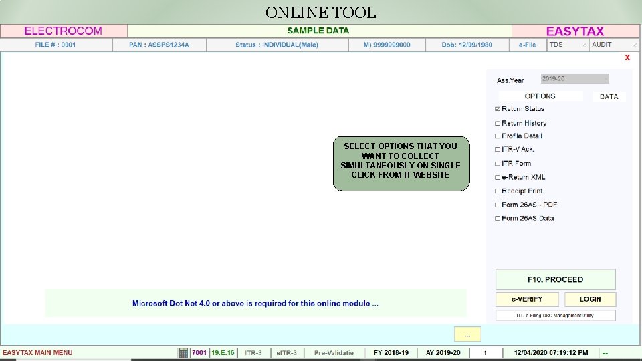Open the Ass.Year dropdown
Image resolution: width=642 pixels, height=361 pixels.
tap(574, 79)
